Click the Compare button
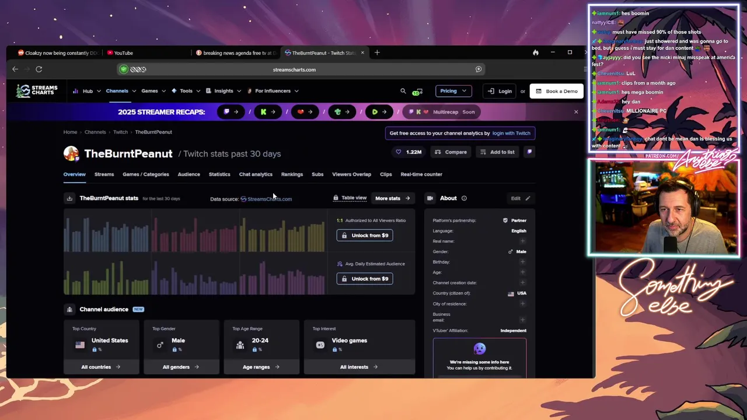Image resolution: width=747 pixels, height=420 pixels. coord(451,152)
